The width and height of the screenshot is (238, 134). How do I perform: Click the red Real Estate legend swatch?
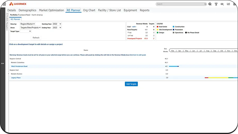[158, 27]
